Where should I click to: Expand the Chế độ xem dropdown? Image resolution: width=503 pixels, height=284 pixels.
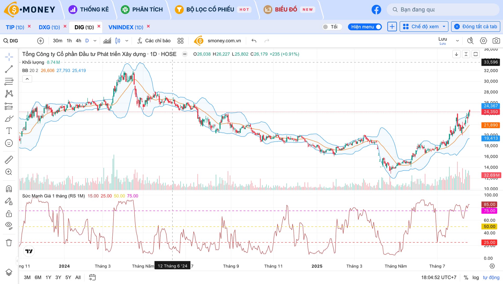coord(424,27)
